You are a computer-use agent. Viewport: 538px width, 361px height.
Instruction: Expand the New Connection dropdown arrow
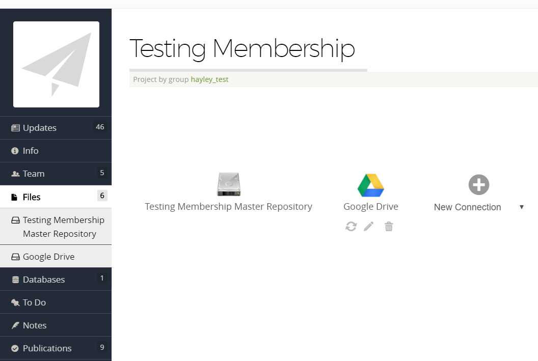pos(521,207)
